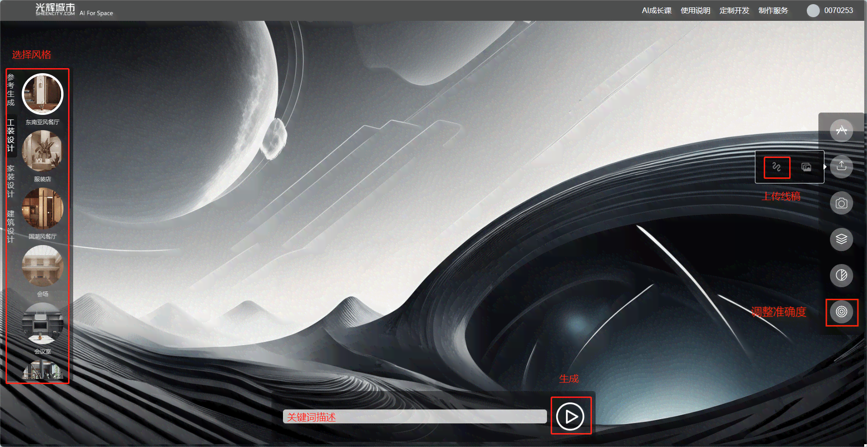Viewport: 867px width, 447px height.
Task: Switch to the 建筑设计 tab
Action: coord(11,227)
